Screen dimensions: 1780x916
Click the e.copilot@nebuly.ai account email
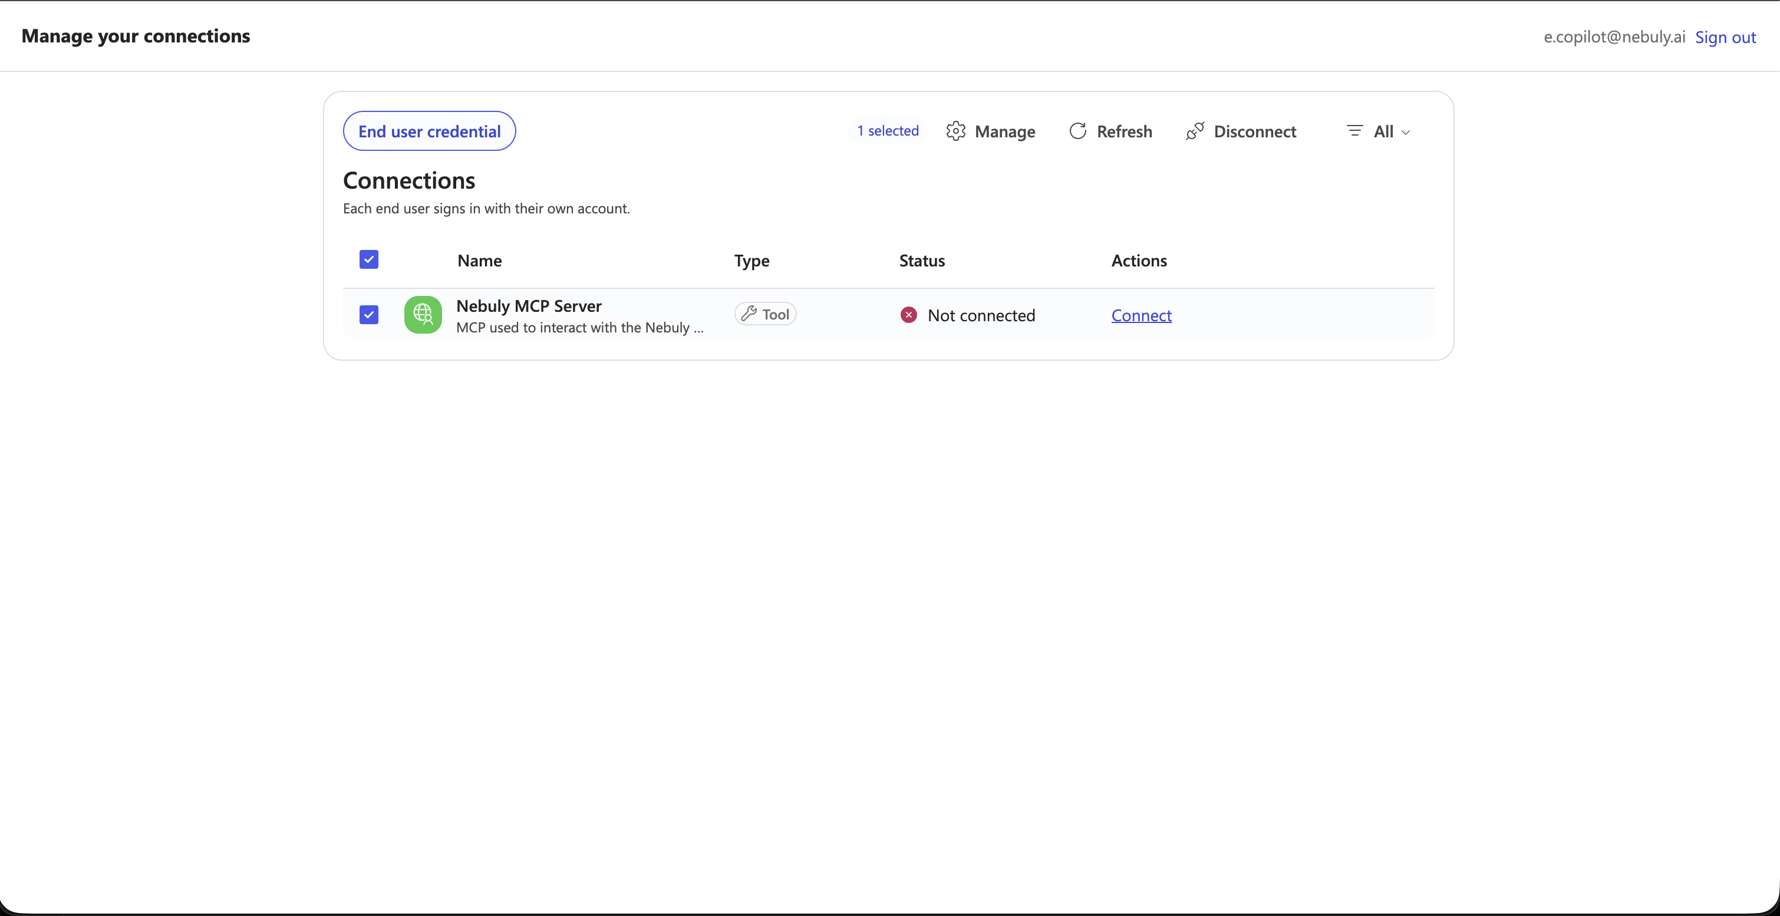[x=1614, y=37]
